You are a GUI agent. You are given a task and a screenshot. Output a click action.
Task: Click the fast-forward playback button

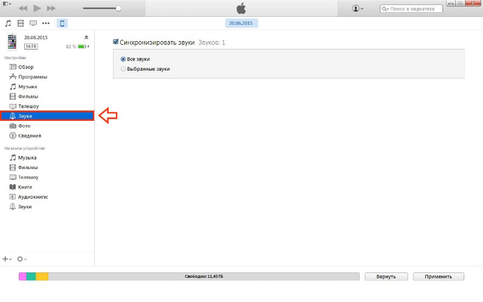coord(51,8)
